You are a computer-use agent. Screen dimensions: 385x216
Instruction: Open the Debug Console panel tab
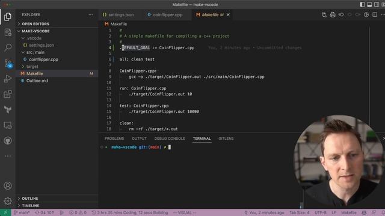(170, 139)
